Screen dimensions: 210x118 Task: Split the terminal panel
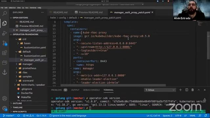click(187, 90)
